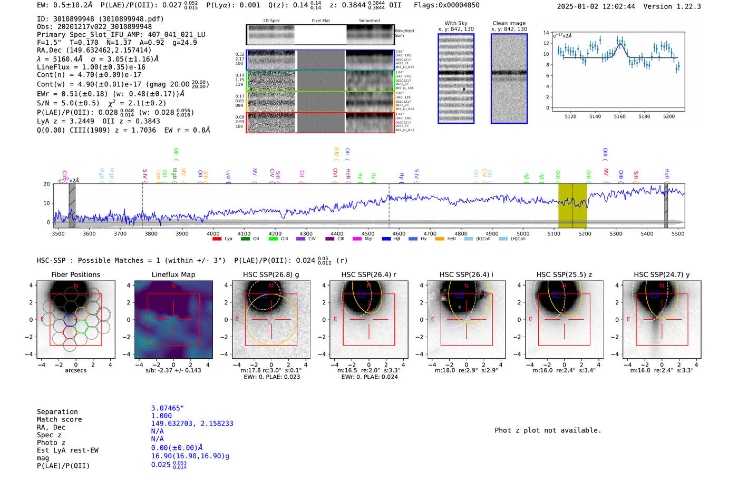Image resolution: width=738 pixels, height=502 pixels.
Task: Click the blue fiber circle in Fiber Positions
Action: tap(70, 320)
